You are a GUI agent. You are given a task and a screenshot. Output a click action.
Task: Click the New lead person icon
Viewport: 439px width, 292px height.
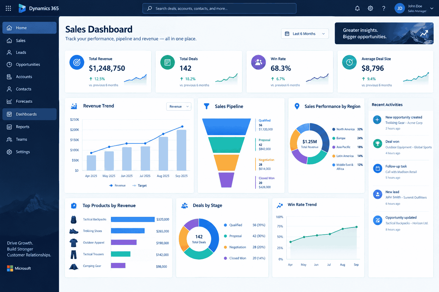click(x=378, y=194)
